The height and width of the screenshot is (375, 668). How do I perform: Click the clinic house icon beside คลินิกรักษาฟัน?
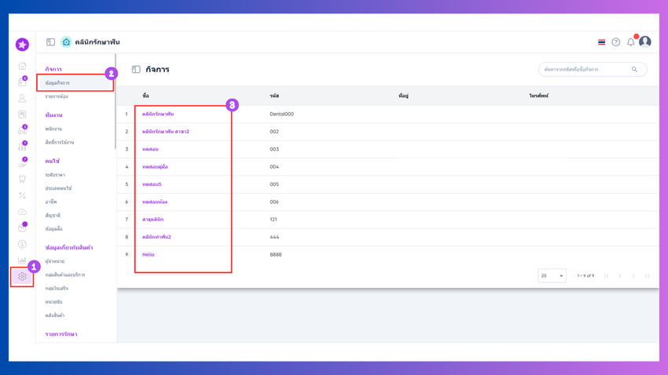click(x=66, y=42)
